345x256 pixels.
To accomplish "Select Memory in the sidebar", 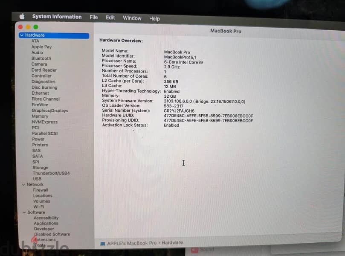I will pos(40,116).
